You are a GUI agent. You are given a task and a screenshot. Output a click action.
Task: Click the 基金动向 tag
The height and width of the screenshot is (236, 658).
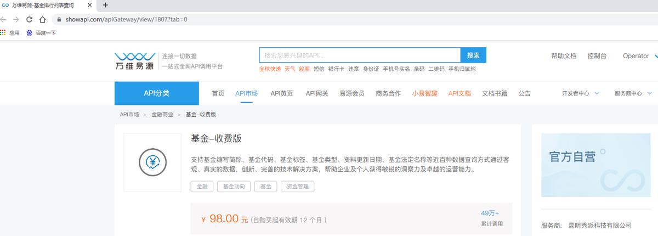point(235,187)
